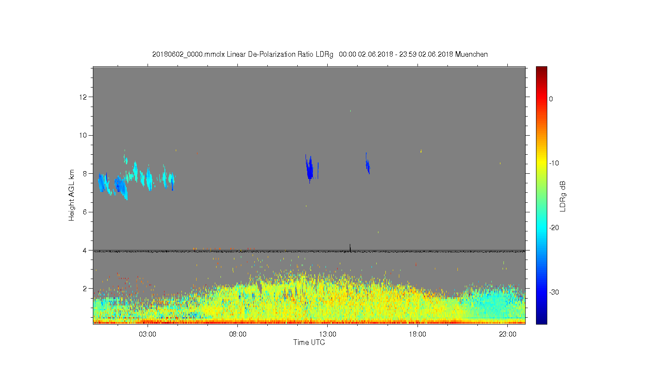Click the colorbar value label -30
This screenshot has height=390, width=651.
[x=554, y=292]
